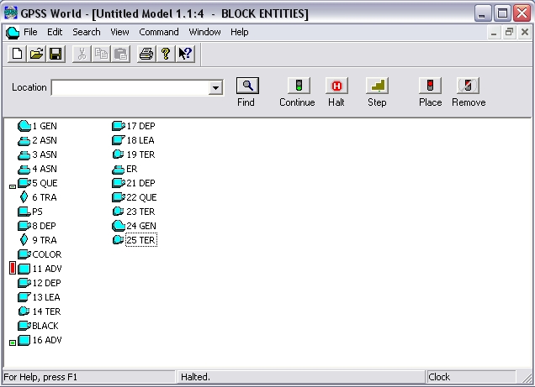This screenshot has width=535, height=387.
Task: Open the Search menu
Action: point(87,32)
